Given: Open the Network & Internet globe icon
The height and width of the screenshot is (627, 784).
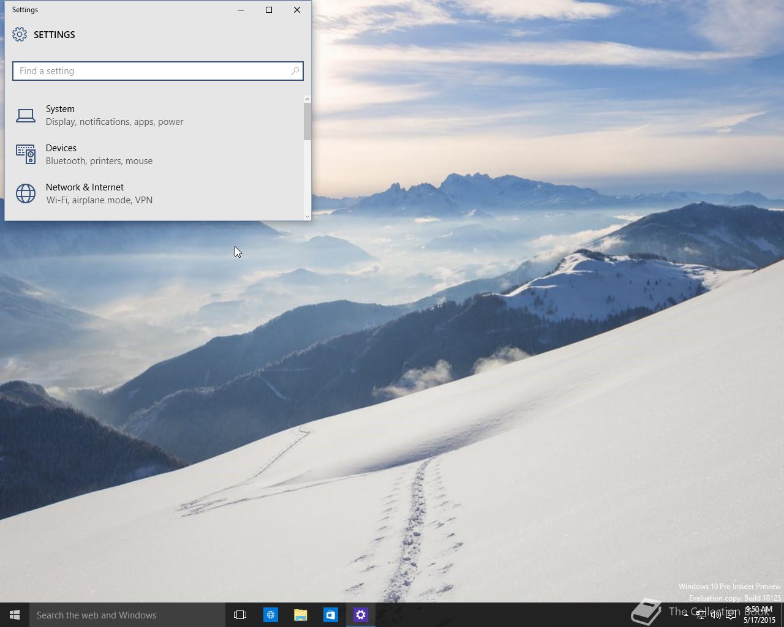Looking at the screenshot, I should tap(26, 193).
